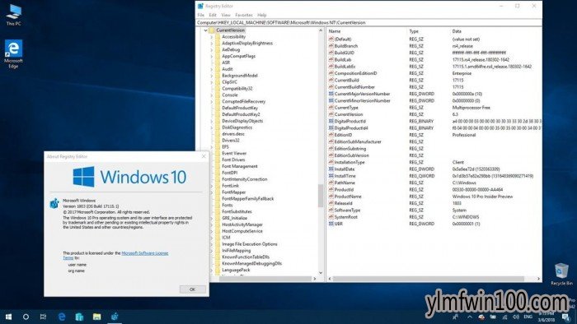This screenshot has height=324, width=577.
Task: Switch to Registry Editor taskbar button
Action: pyautogui.click(x=115, y=317)
